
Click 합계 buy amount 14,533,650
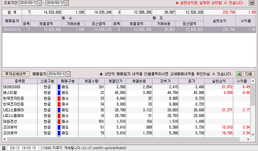pos(52,12)
